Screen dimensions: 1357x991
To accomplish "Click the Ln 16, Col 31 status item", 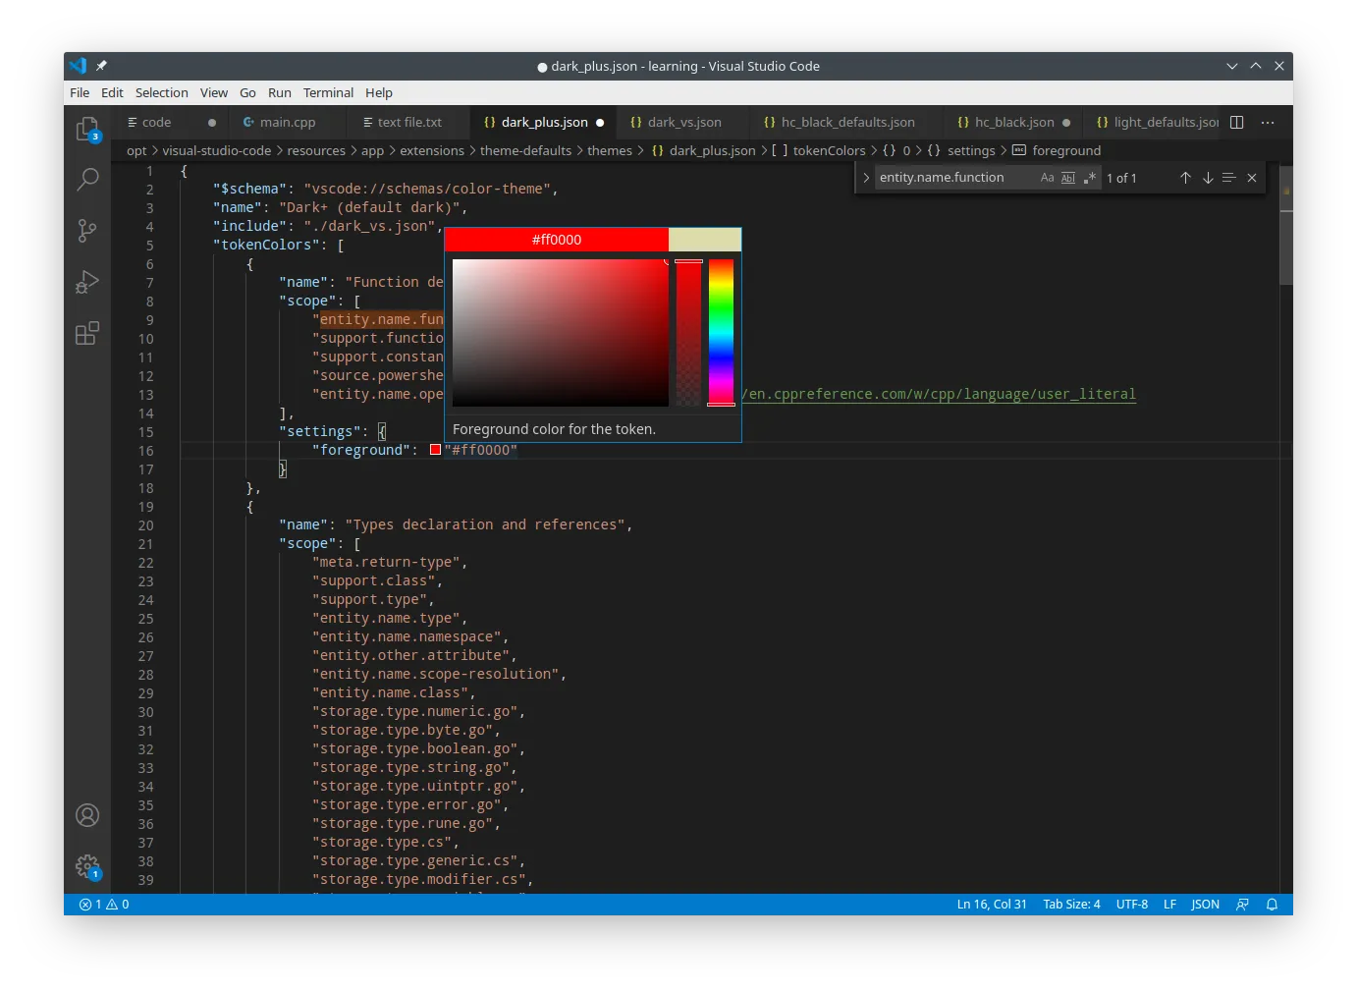I will [992, 905].
